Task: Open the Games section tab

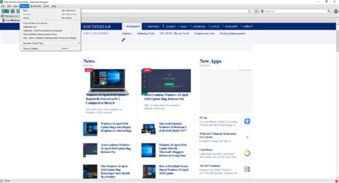Action: pyautogui.click(x=169, y=26)
